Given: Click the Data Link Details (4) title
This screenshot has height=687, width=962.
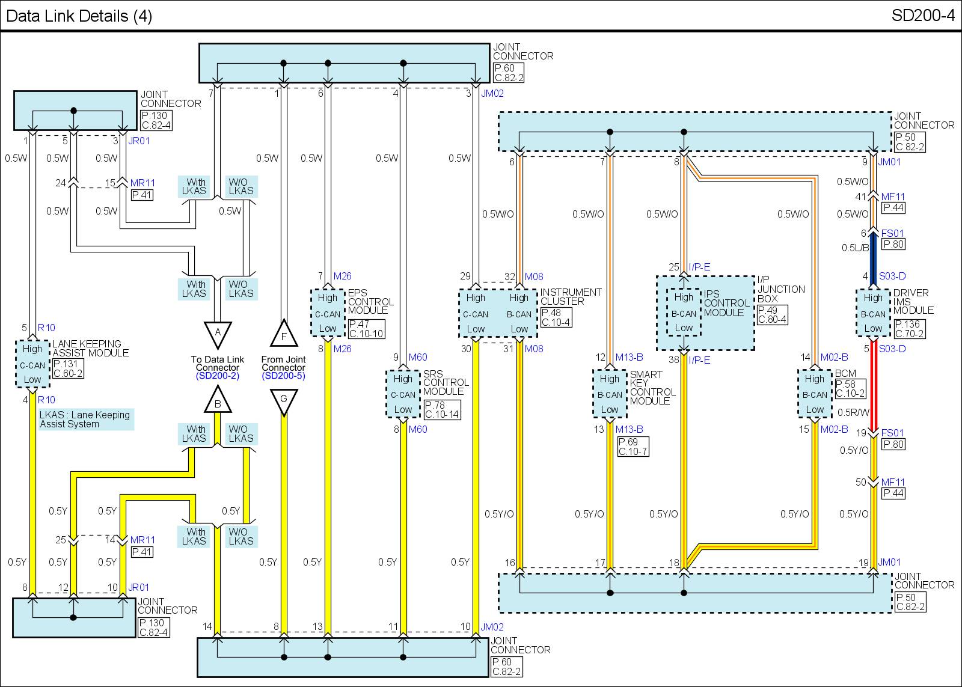Looking at the screenshot, I should pos(79,16).
